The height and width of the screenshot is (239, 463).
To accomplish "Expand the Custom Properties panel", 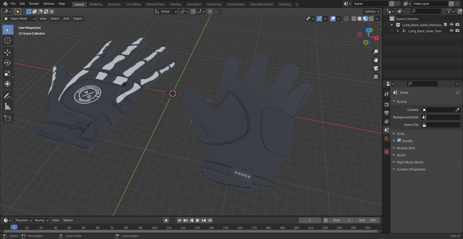I will pyautogui.click(x=411, y=169).
